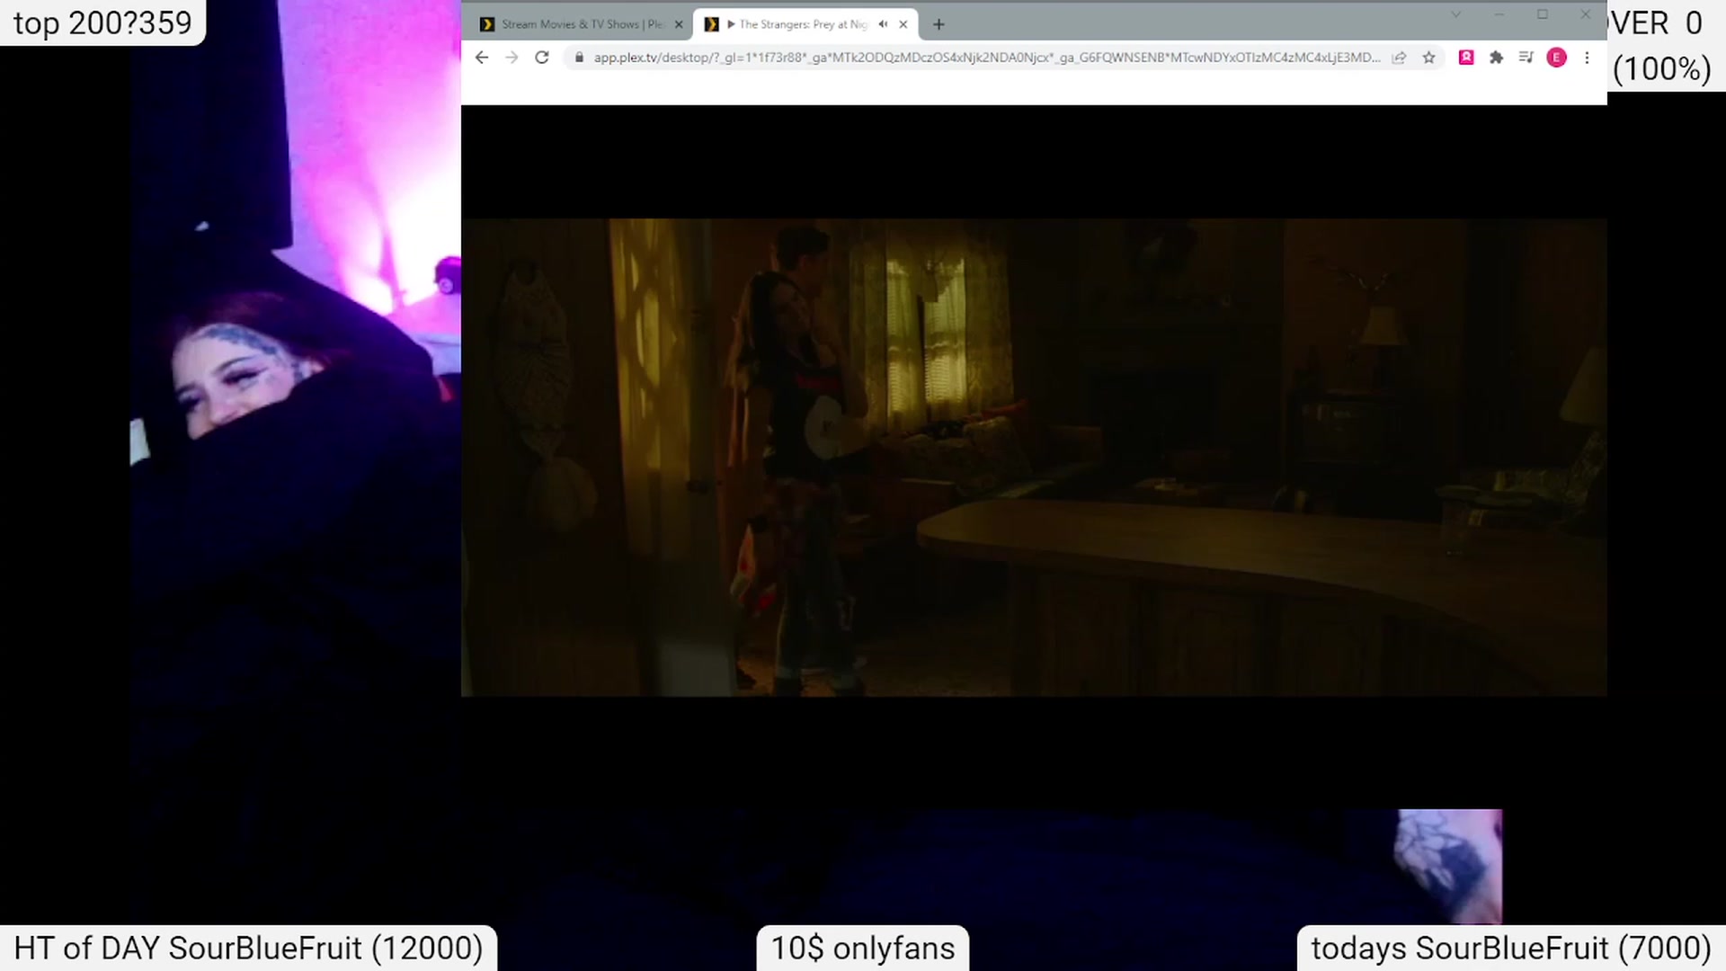Open the pink extension icon
Image resolution: width=1726 pixels, height=971 pixels.
coord(1466,58)
